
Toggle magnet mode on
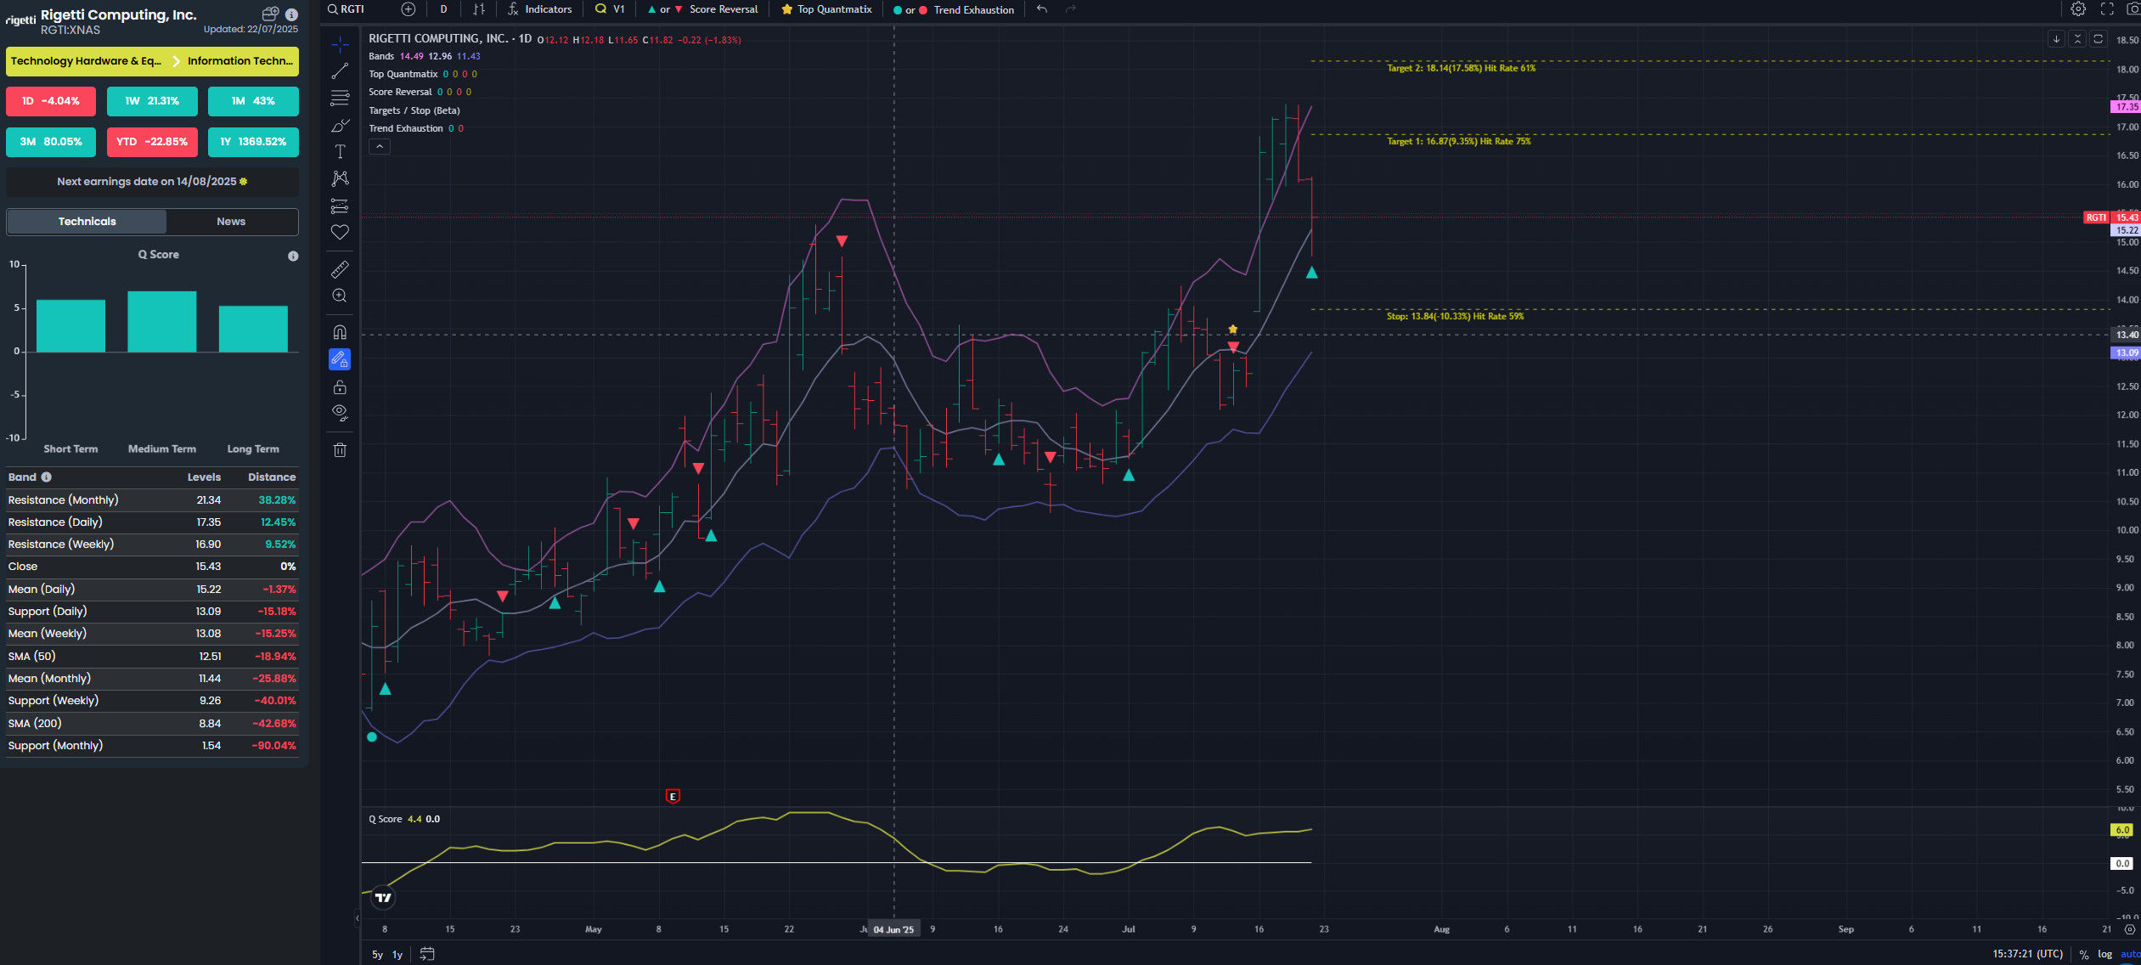coord(340,332)
